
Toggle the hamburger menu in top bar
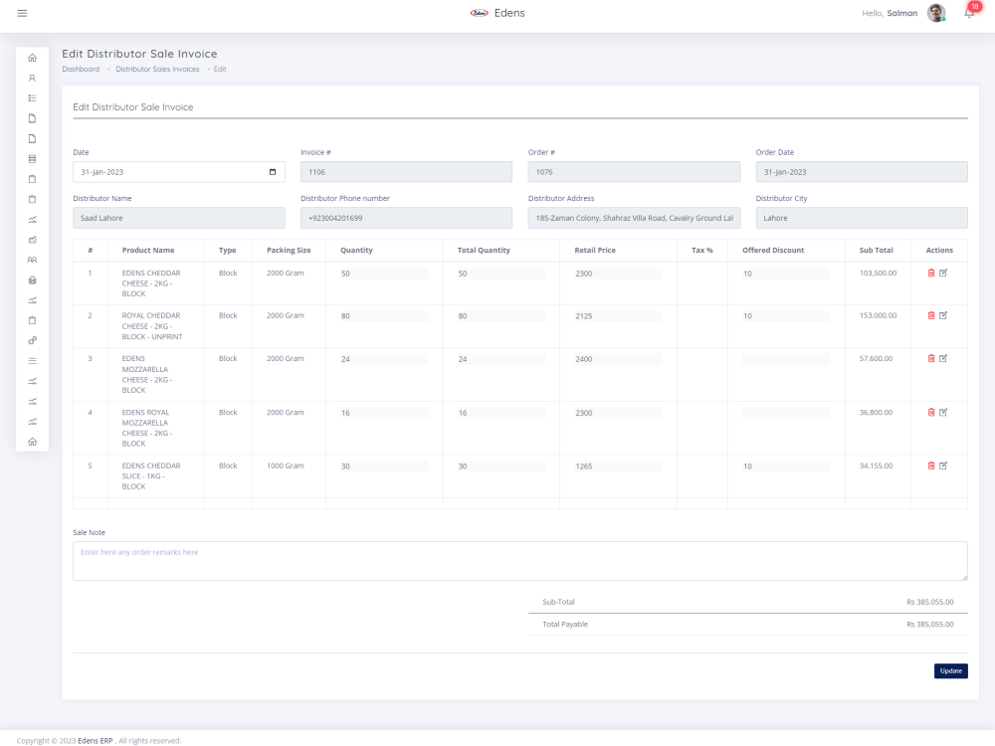[22, 13]
